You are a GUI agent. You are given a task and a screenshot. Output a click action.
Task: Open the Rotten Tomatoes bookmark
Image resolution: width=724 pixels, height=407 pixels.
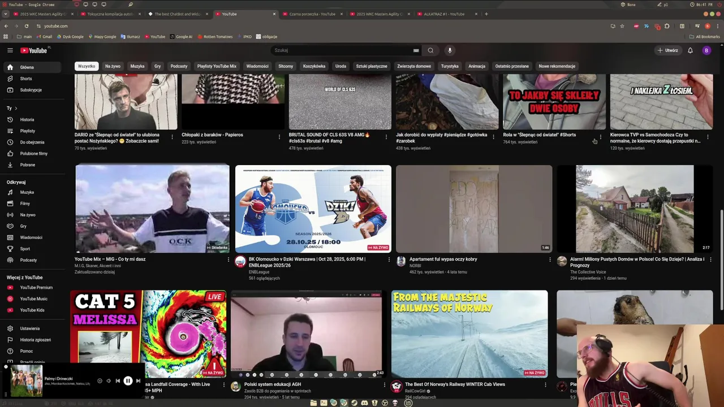pos(214,37)
